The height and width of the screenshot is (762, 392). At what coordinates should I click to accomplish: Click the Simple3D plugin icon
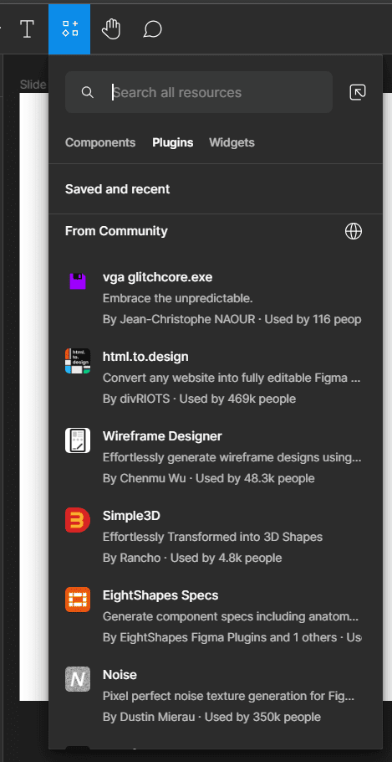tap(78, 520)
